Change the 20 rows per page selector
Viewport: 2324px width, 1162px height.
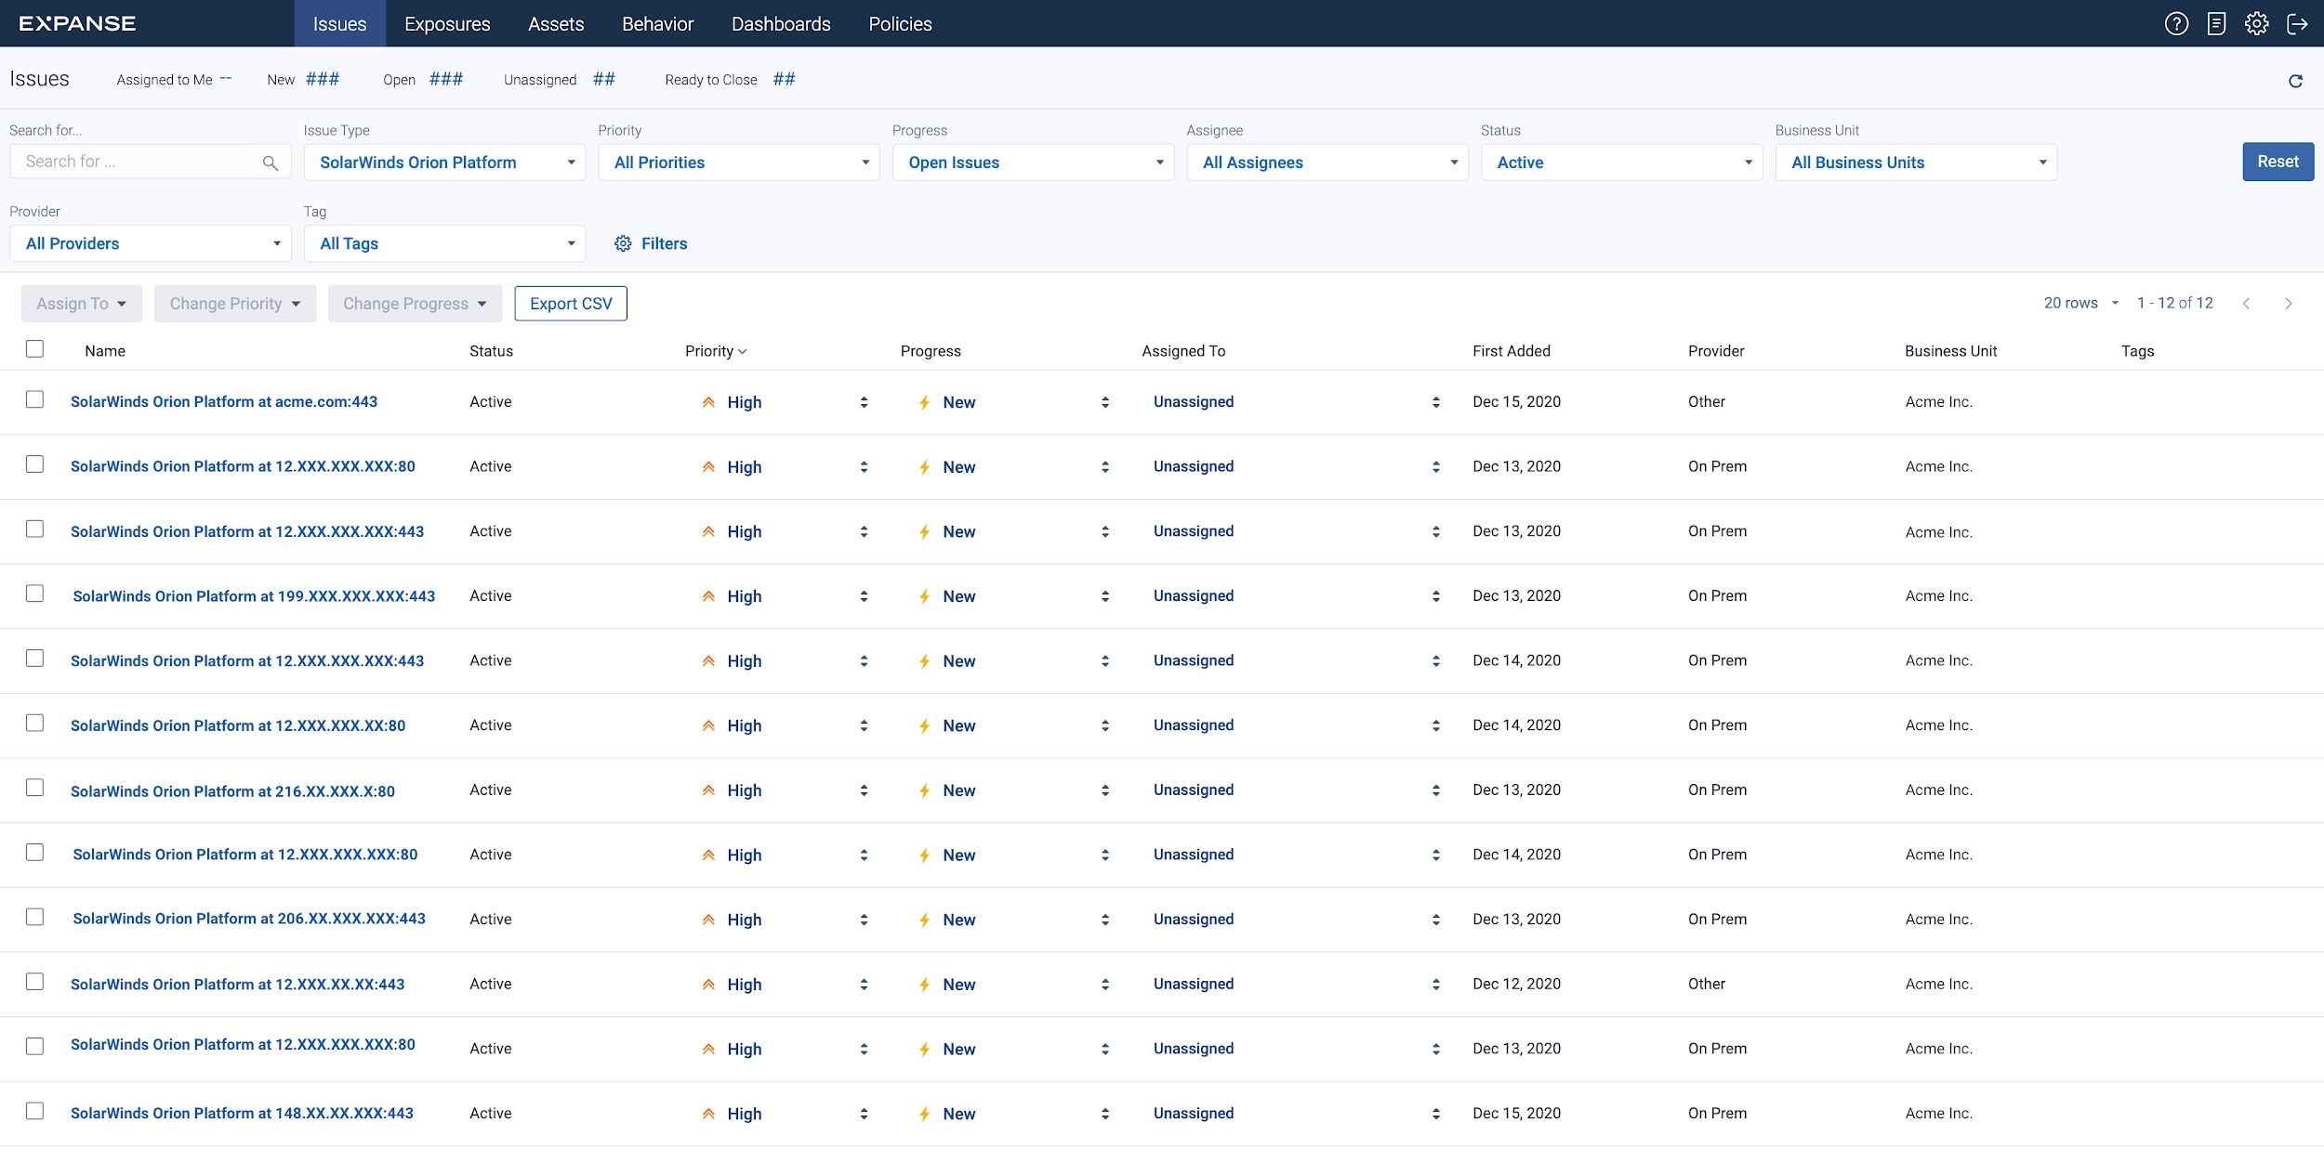point(2080,304)
